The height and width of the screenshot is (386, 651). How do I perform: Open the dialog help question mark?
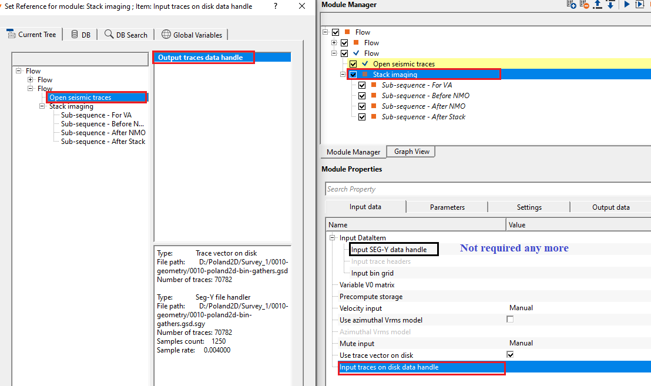[276, 6]
